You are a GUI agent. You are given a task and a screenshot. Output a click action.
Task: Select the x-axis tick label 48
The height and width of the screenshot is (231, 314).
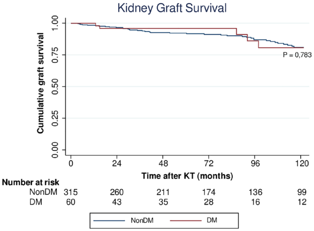coord(163,163)
